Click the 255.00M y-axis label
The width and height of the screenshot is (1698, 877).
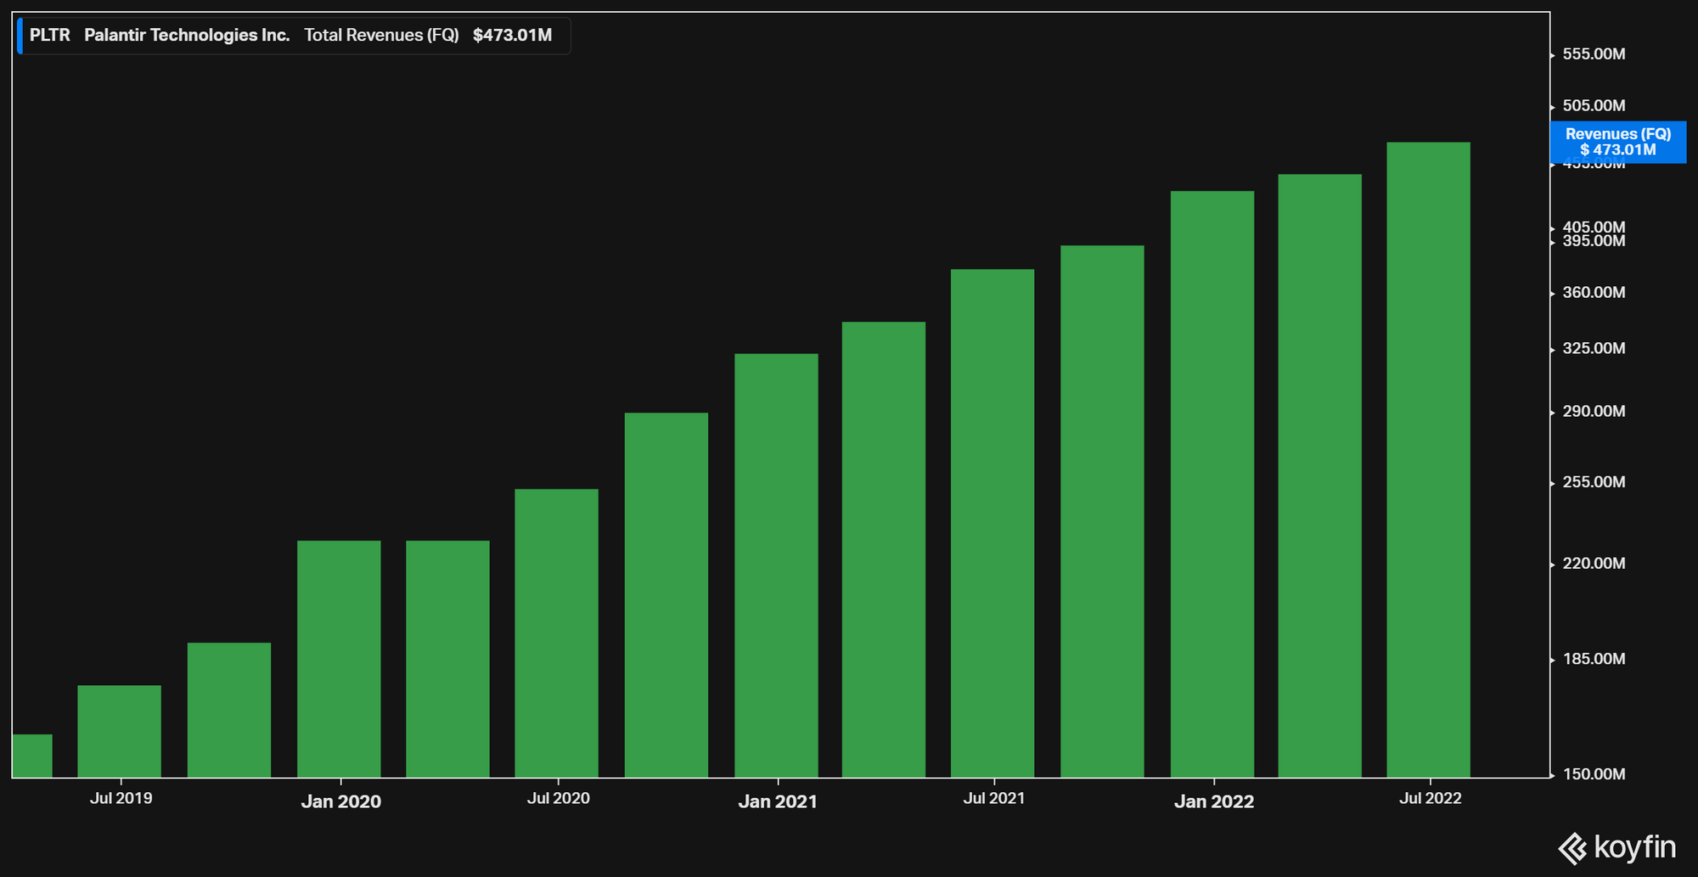point(1594,482)
